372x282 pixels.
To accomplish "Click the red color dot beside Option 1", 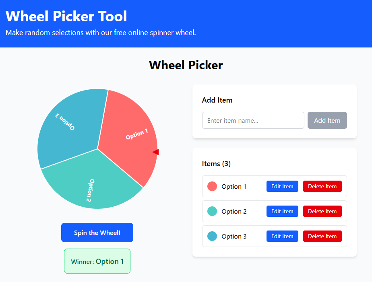I will coord(212,186).
